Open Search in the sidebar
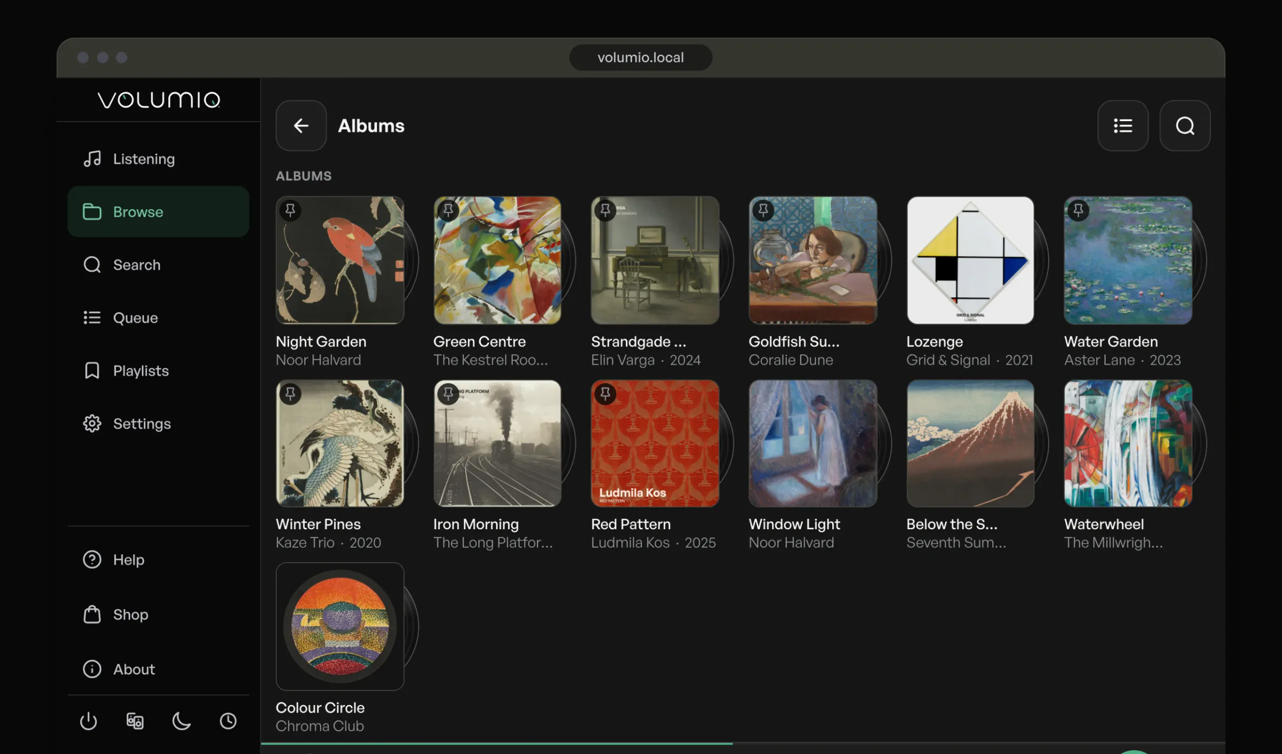Viewport: 1282px width, 754px height. (158, 264)
